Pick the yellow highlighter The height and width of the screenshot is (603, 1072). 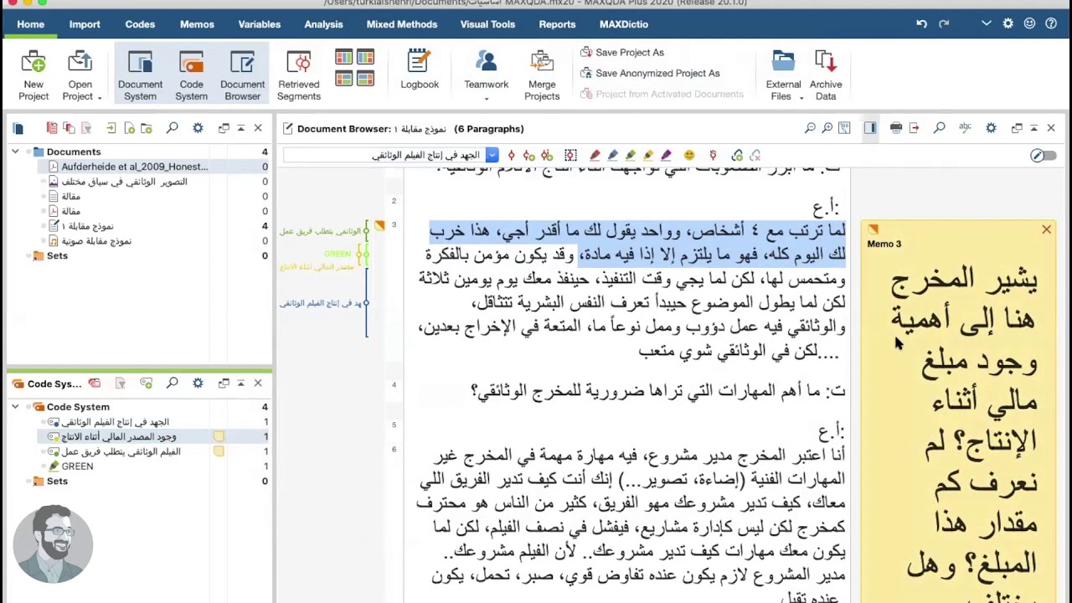pos(647,155)
